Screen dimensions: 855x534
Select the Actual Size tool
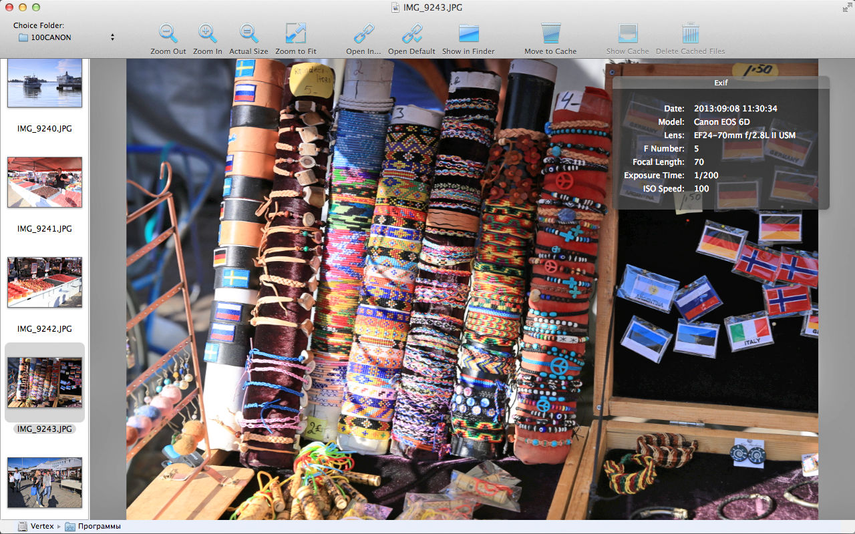248,33
